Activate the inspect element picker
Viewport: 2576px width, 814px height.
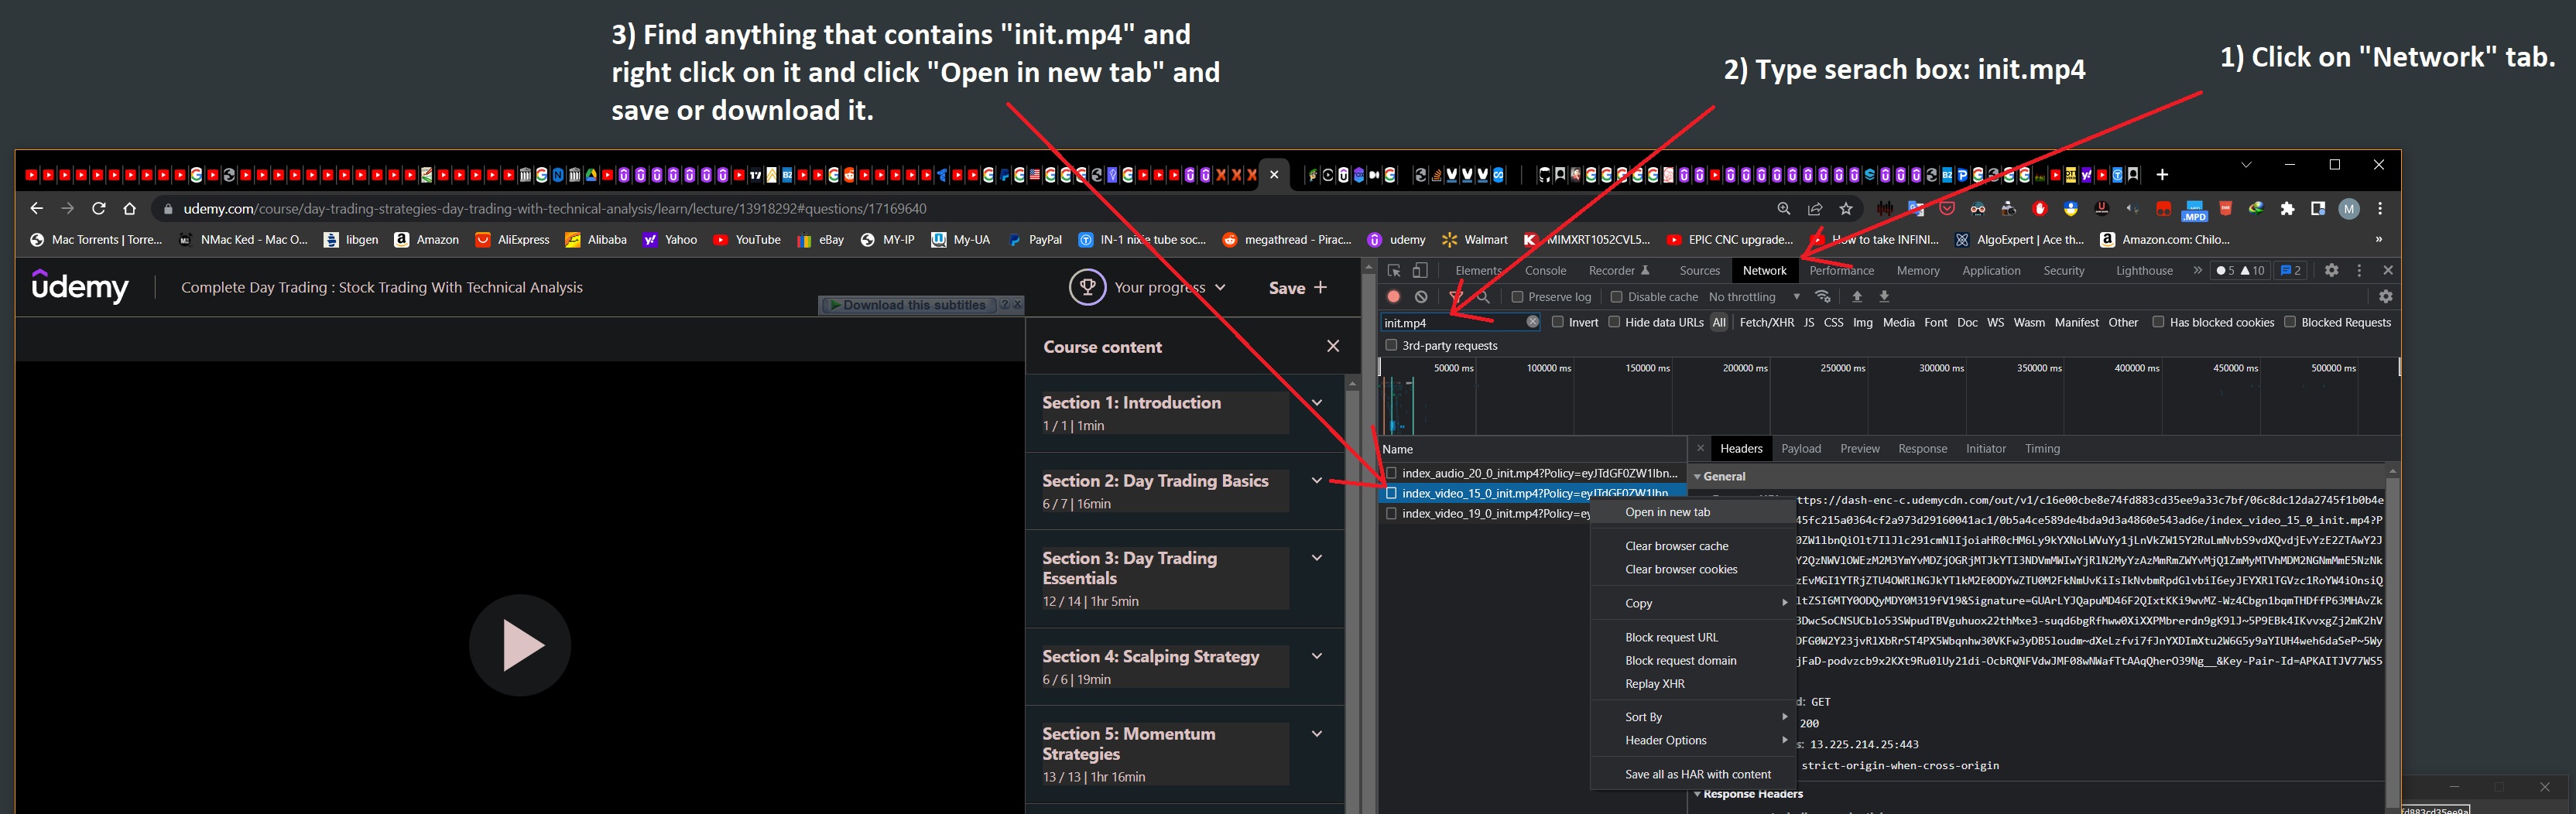tap(1394, 271)
